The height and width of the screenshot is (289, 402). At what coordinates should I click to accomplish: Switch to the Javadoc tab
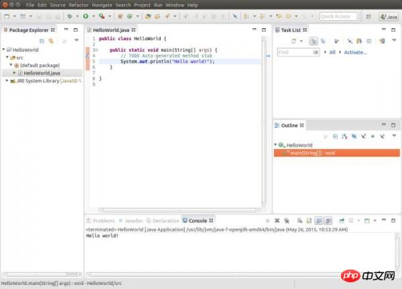click(x=131, y=221)
